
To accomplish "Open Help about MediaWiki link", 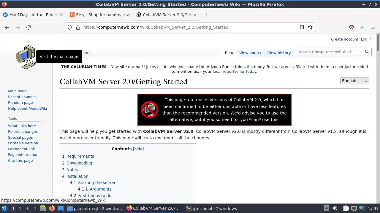I will (x=27, y=108).
